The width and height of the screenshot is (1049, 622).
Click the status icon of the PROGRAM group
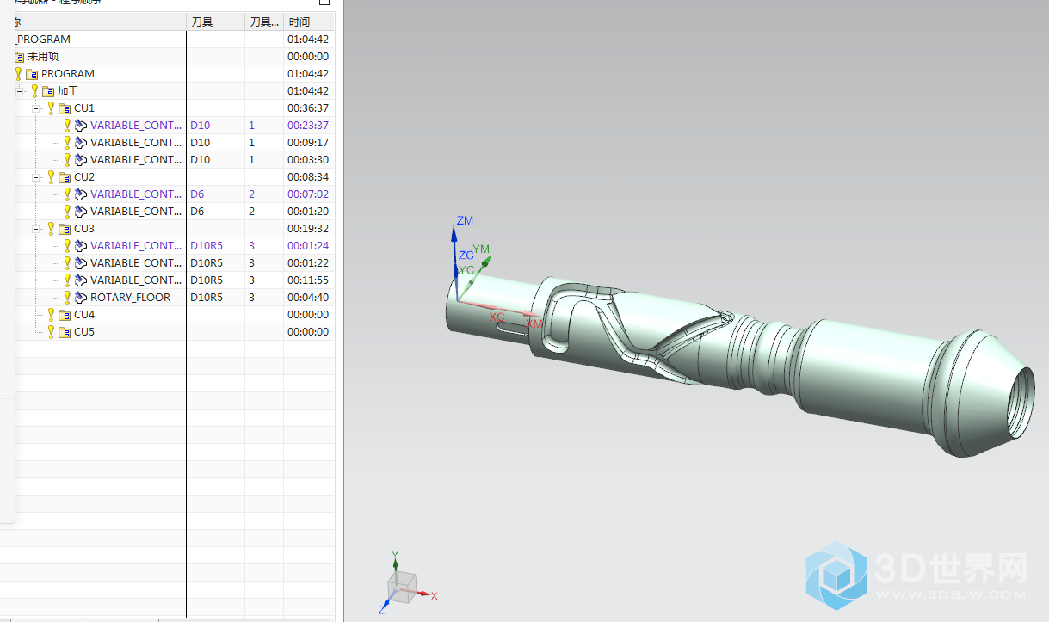(x=19, y=74)
